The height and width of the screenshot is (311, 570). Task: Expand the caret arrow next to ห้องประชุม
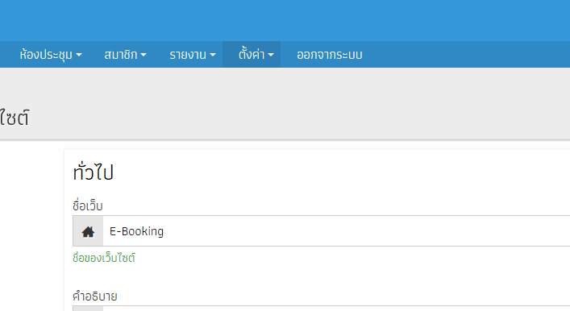tap(79, 55)
